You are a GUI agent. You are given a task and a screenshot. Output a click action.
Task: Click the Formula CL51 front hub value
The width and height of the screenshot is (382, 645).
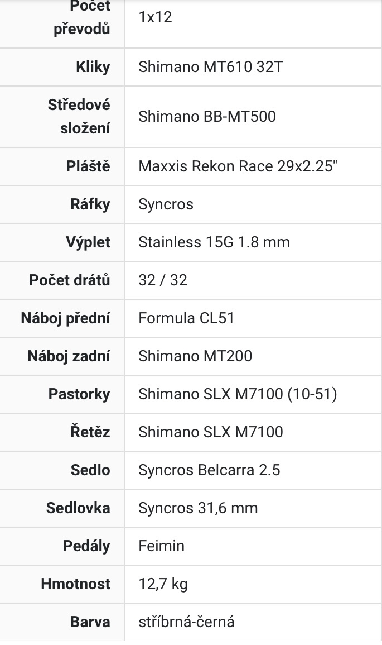[186, 318]
